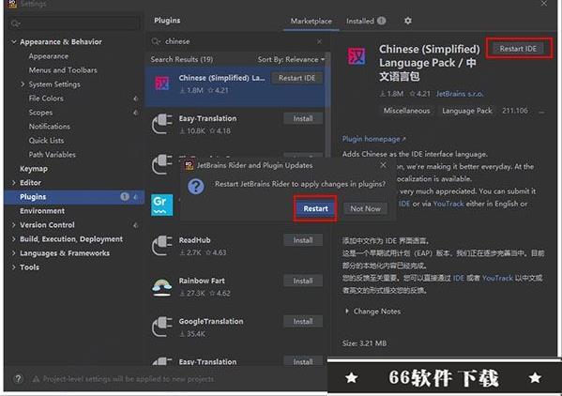This screenshot has width=562, height=396.
Task: Close the Plugin Updates dialog
Action: click(383, 165)
